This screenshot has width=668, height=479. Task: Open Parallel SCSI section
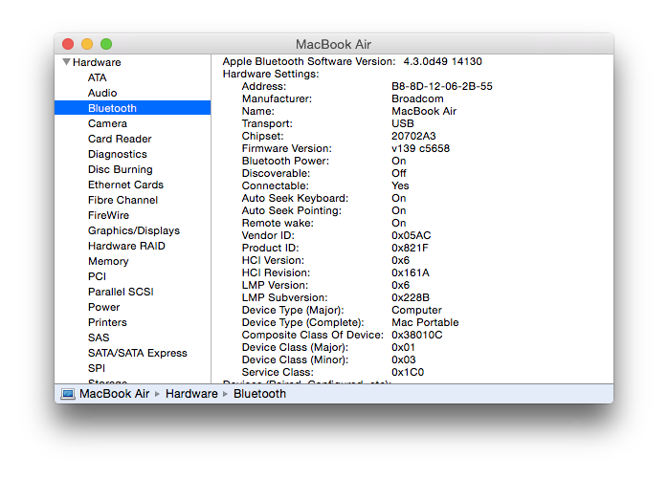pos(121,292)
